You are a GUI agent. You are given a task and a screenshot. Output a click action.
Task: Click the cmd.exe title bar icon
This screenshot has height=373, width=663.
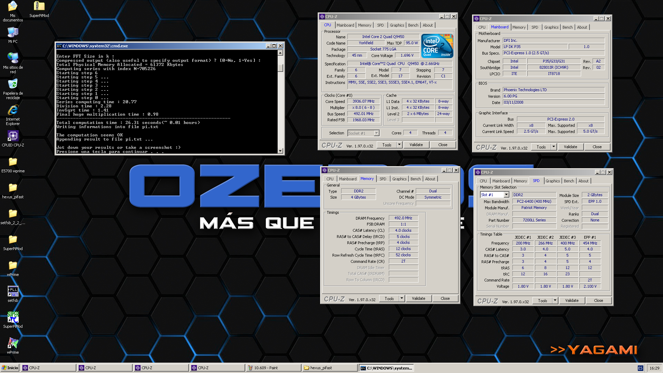(59, 46)
